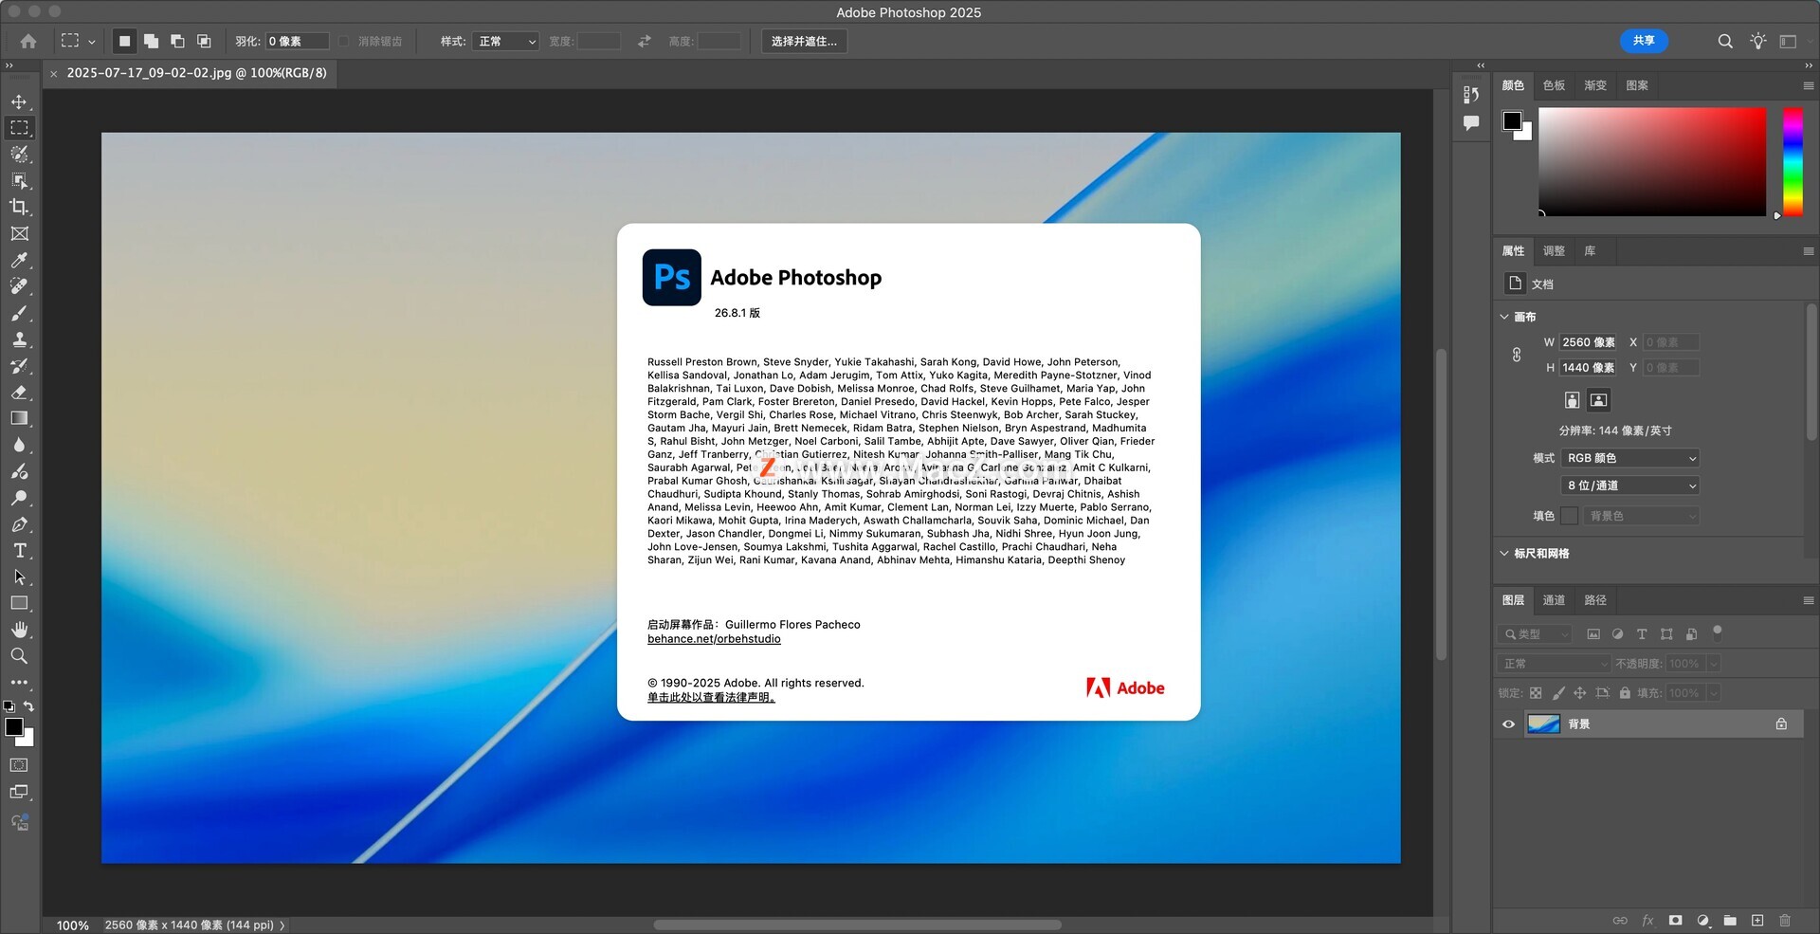Screen dimensions: 1820x934
Task: Create new layer with plus icon
Action: [1757, 920]
